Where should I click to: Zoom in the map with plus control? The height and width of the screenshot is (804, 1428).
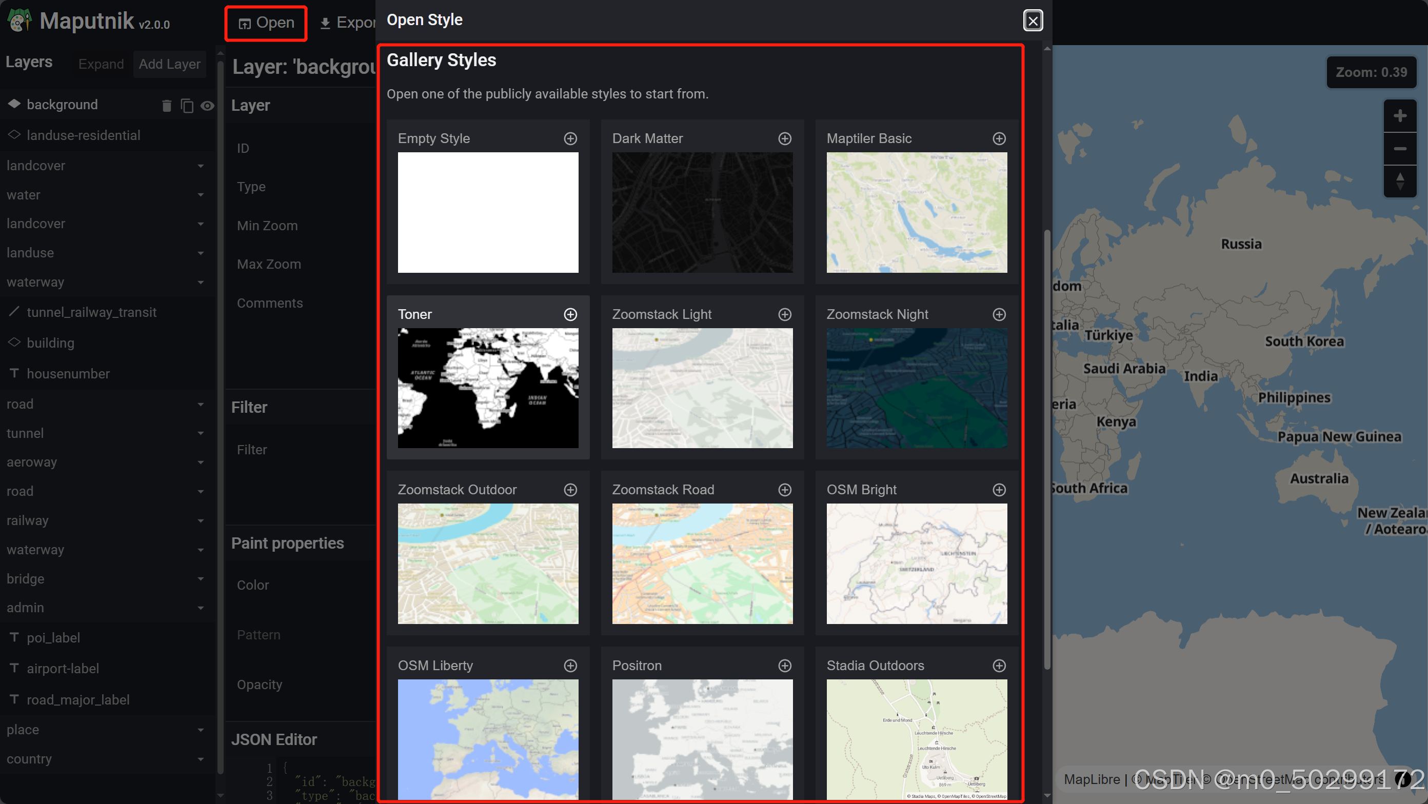1399,116
